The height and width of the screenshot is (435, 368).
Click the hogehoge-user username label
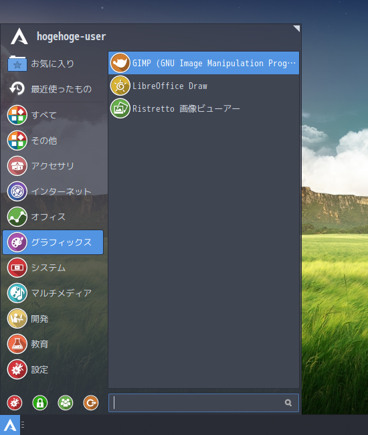coord(72,37)
